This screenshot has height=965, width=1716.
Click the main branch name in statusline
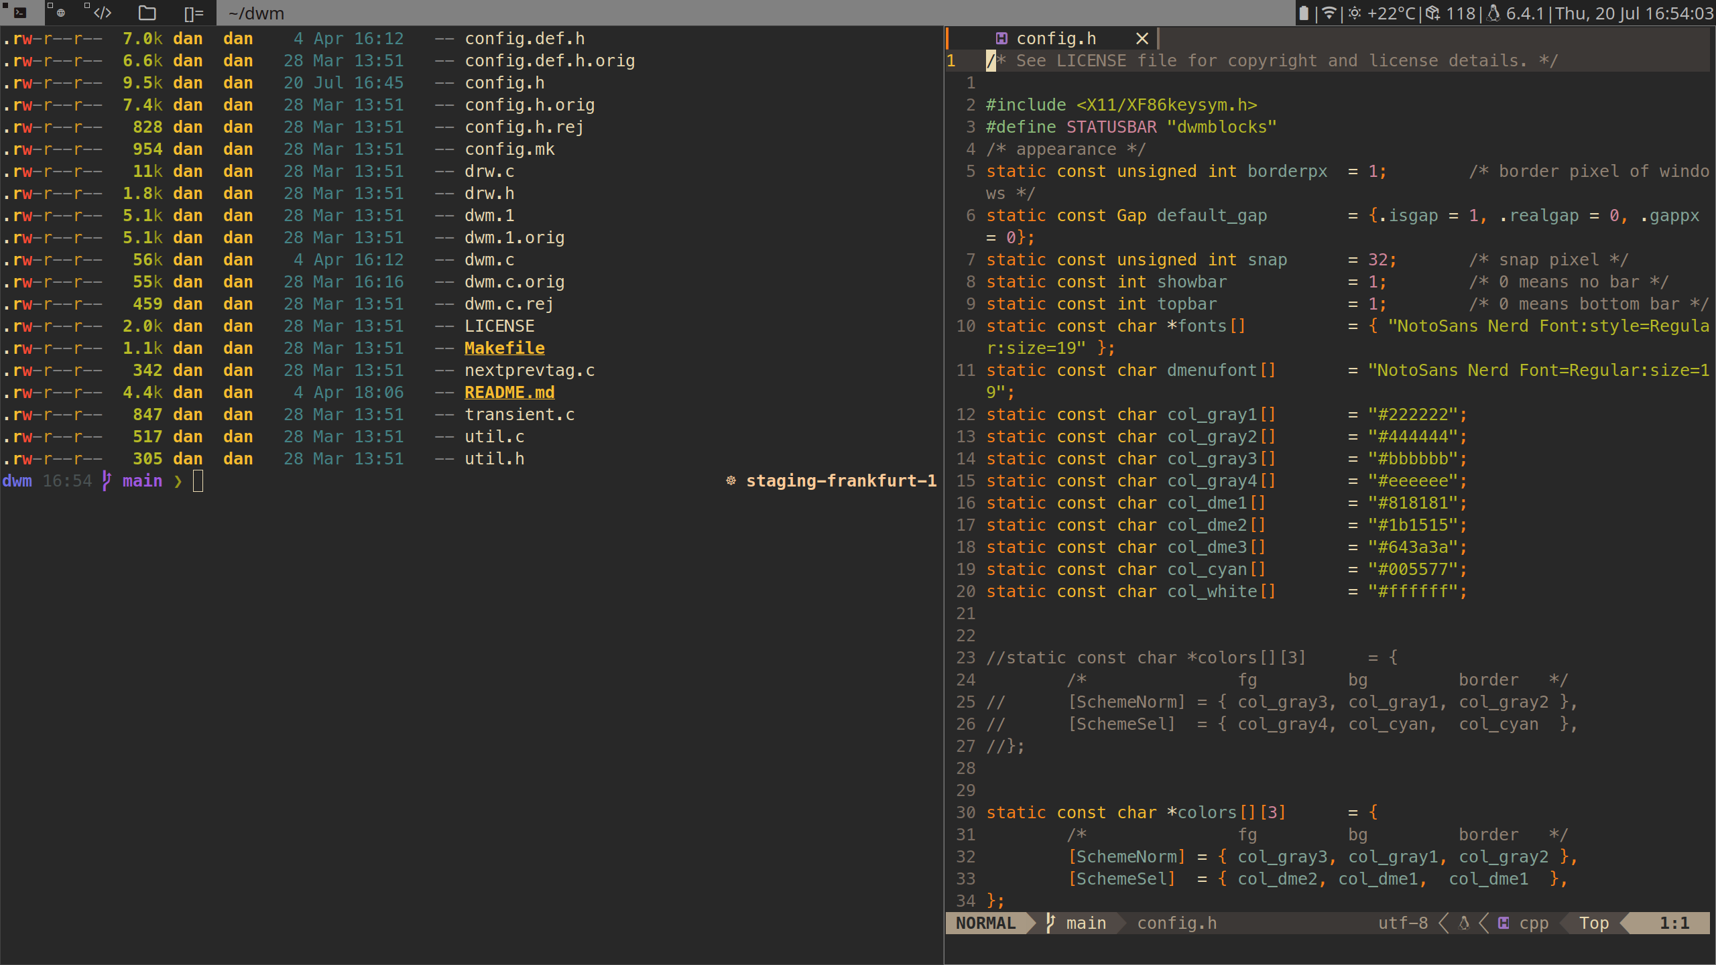[x=1086, y=923]
